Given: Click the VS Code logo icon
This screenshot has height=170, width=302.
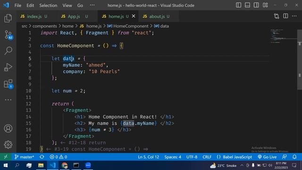Looking at the screenshot, I should coord(6,5).
